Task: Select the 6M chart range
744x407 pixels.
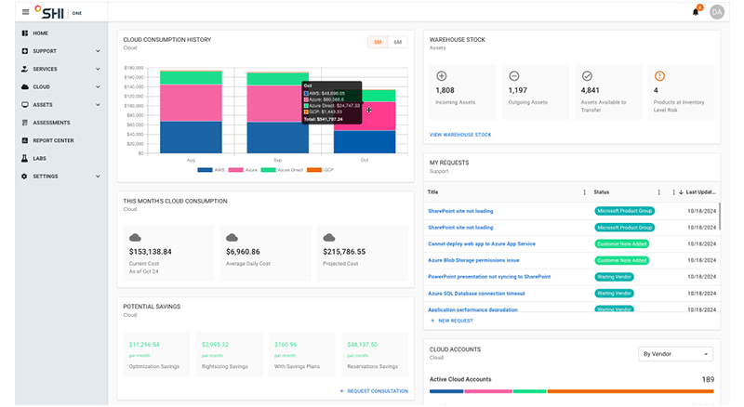Action: (398, 42)
